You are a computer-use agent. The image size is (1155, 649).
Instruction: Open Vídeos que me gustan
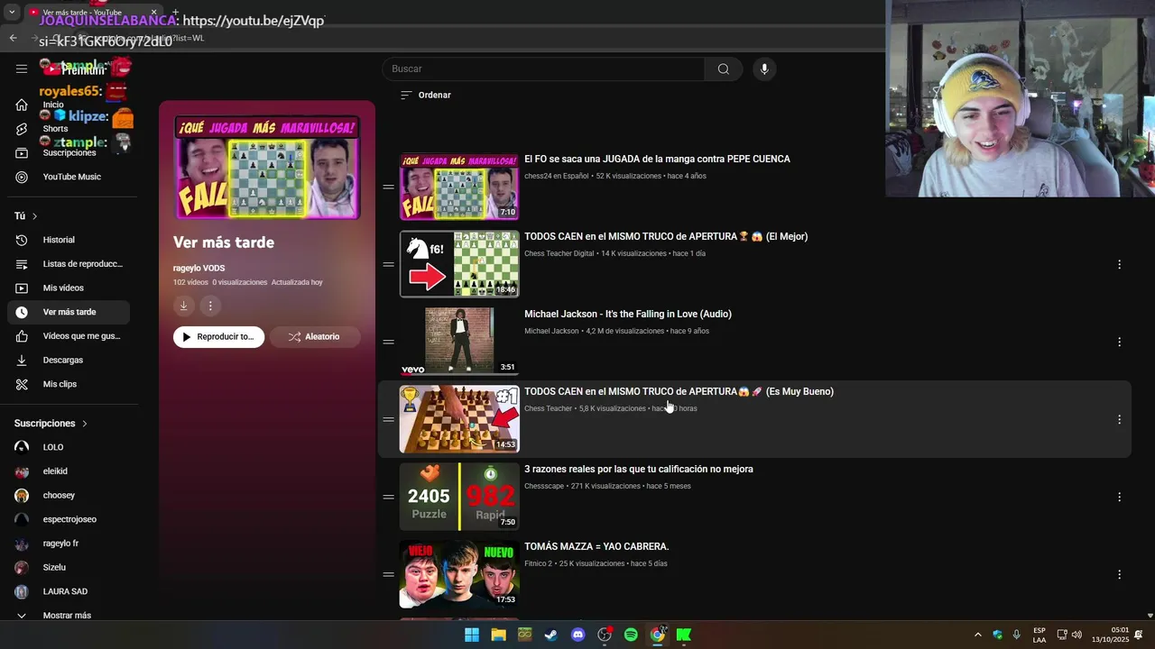coord(68,336)
